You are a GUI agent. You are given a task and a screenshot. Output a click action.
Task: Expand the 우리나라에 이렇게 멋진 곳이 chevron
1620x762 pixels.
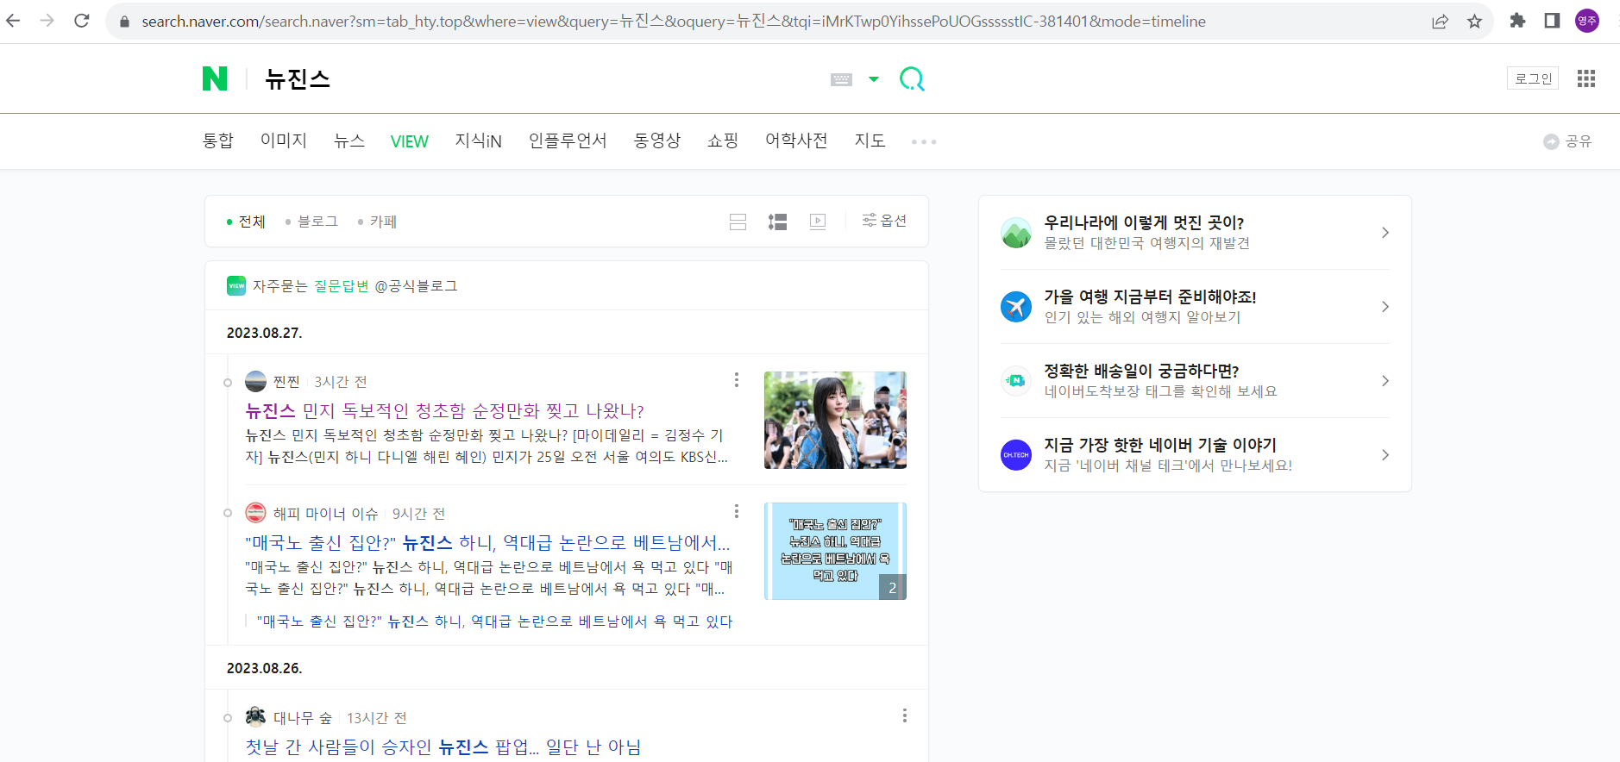click(x=1385, y=233)
